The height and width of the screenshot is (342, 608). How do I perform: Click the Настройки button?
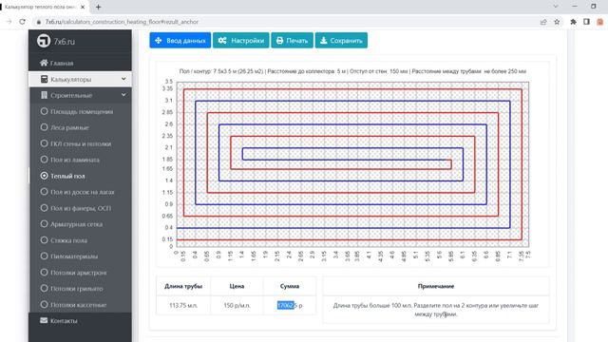click(240, 40)
